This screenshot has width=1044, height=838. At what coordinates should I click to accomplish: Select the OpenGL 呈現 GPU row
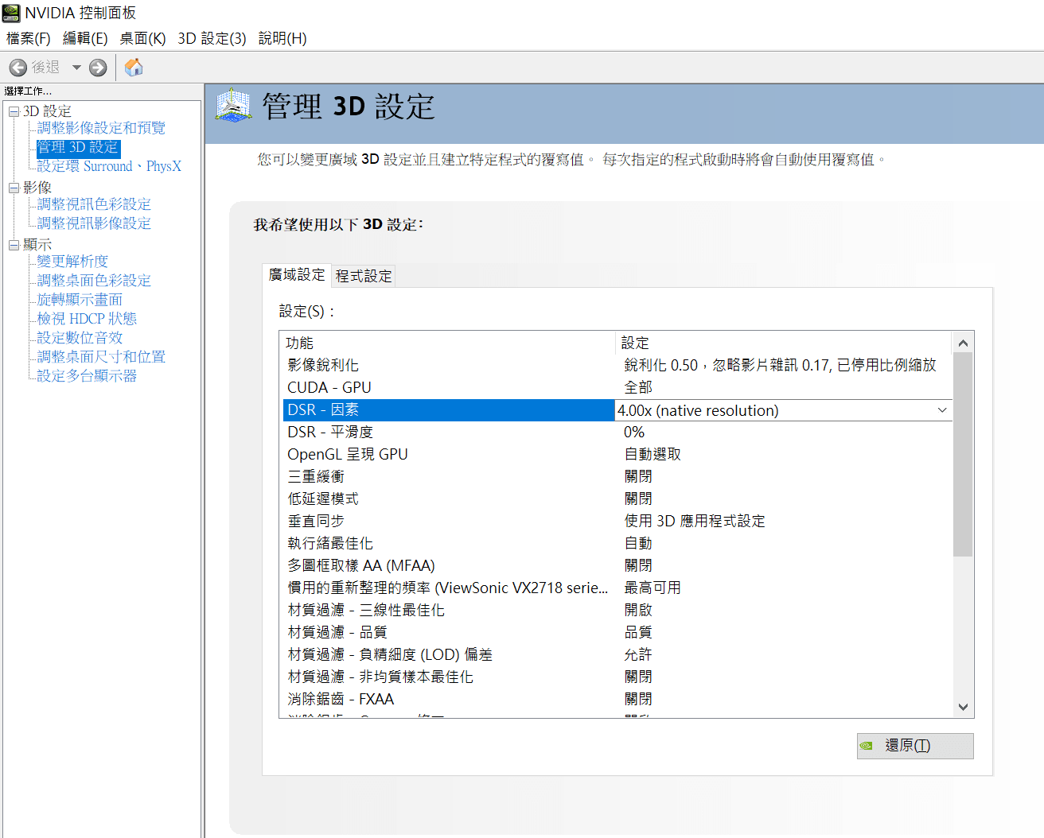click(x=617, y=454)
